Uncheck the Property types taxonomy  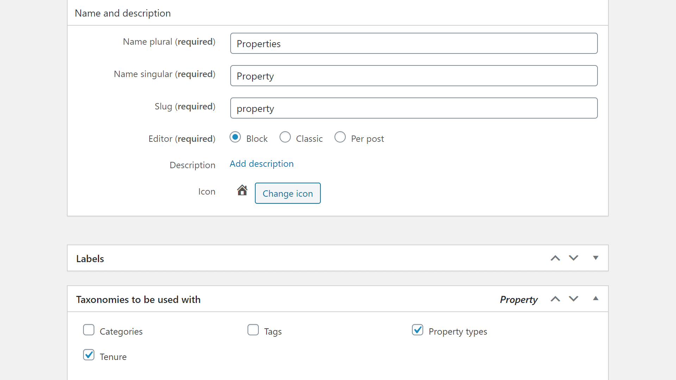coord(418,330)
